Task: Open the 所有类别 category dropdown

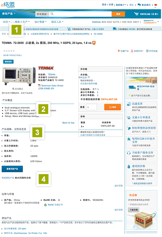Action: point(42,14)
